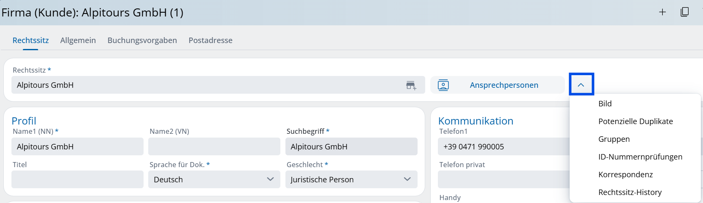This screenshot has width=703, height=203.
Task: Click the Telefon privat input field
Action: pos(504,179)
